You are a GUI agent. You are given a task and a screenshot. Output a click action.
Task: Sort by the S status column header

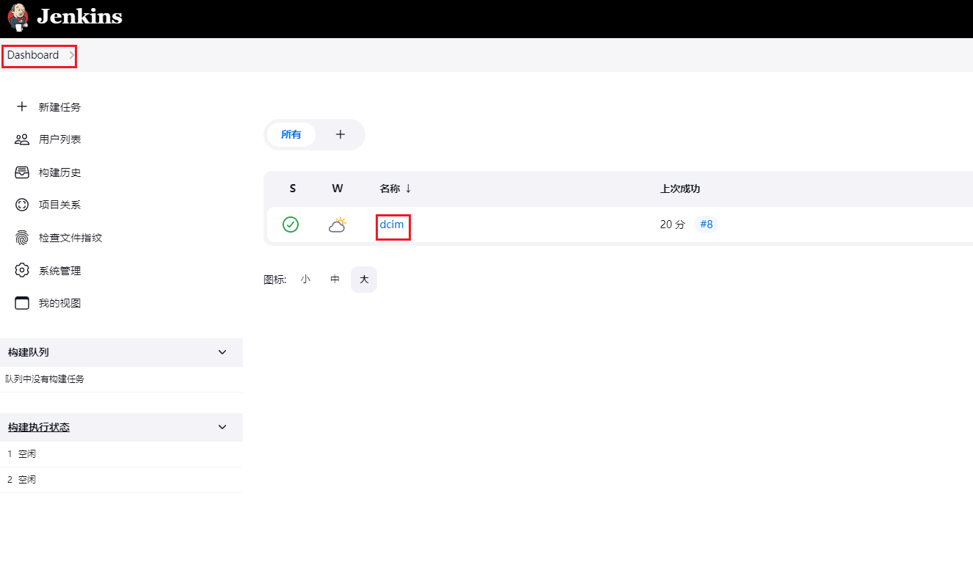coord(293,189)
